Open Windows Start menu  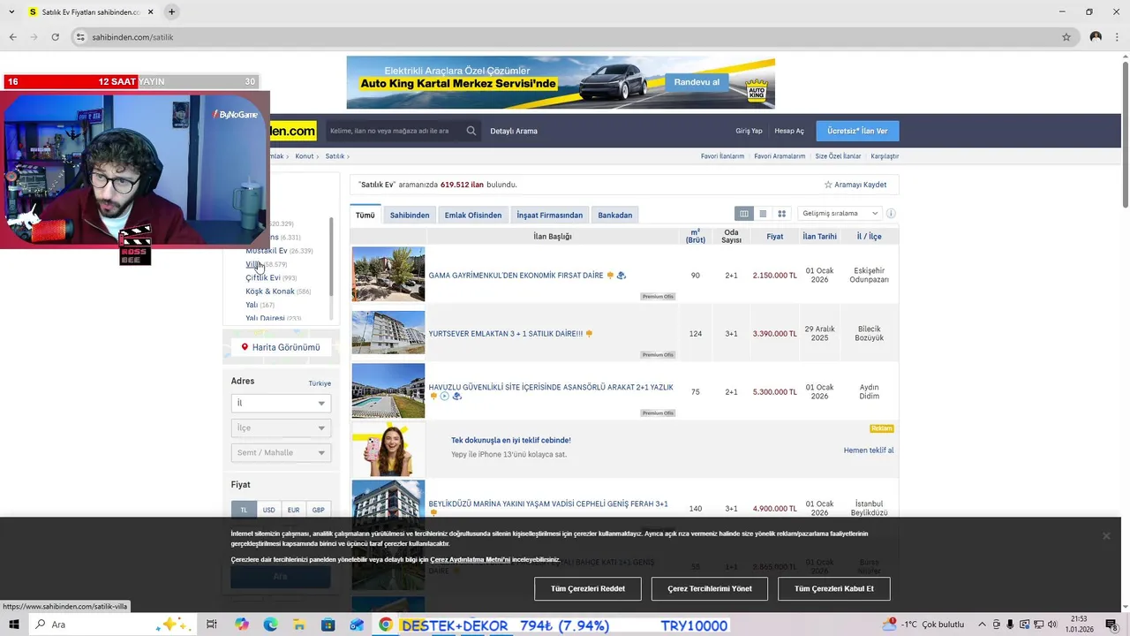point(14,625)
